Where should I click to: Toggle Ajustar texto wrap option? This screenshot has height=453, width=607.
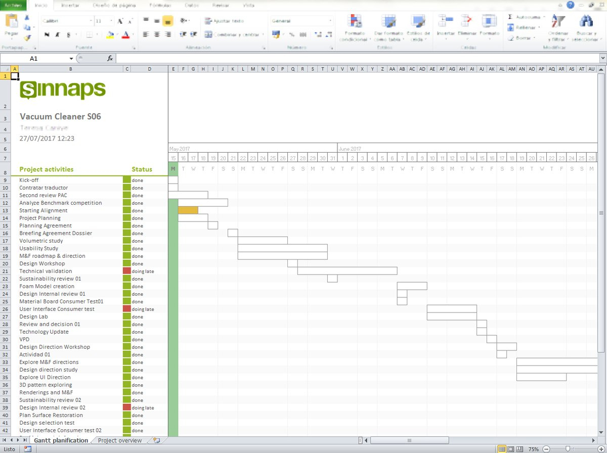coord(224,21)
